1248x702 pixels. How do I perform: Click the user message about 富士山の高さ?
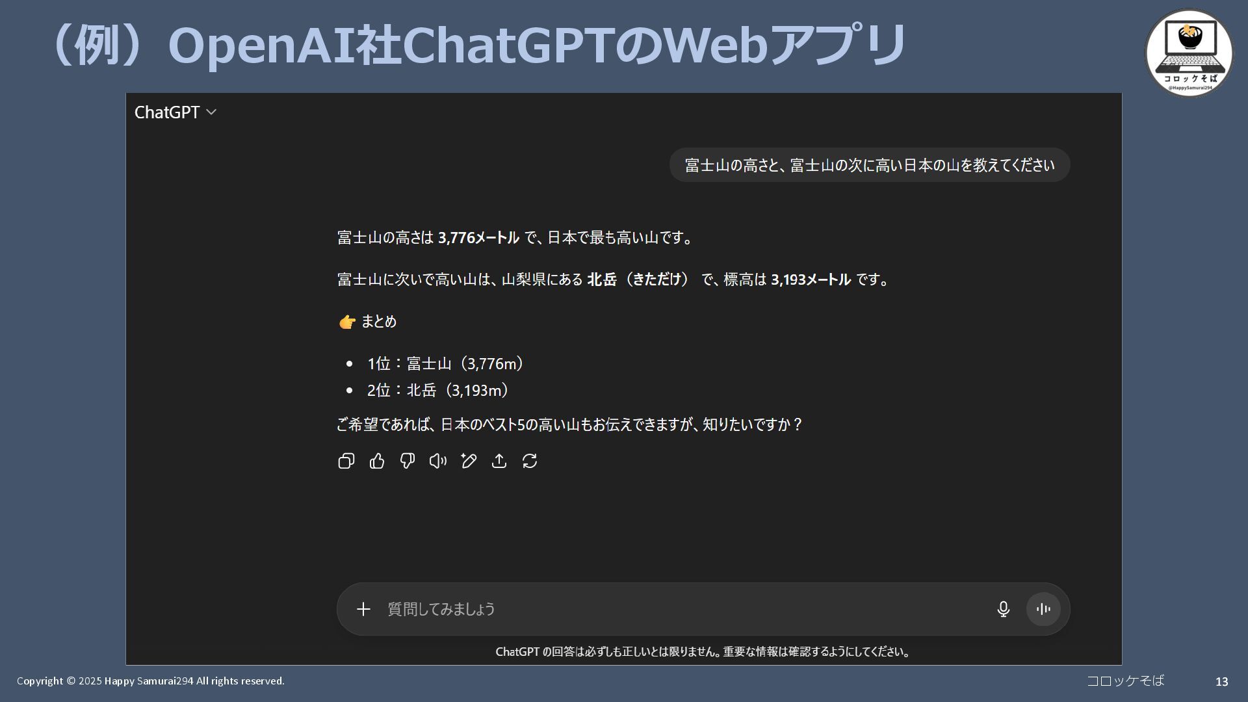point(869,165)
